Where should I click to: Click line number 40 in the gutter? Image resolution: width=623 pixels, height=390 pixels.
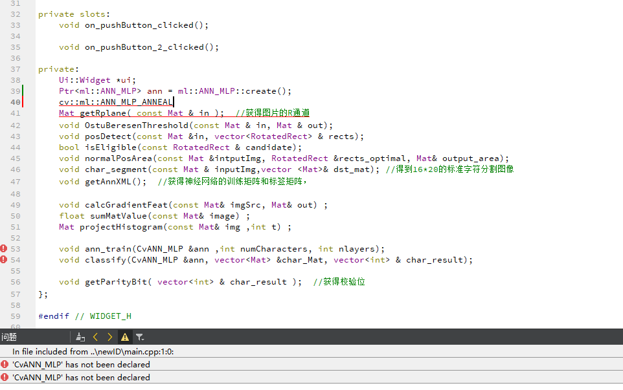tap(16, 102)
